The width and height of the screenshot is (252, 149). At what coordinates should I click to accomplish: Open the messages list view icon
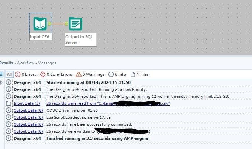tap(1, 74)
